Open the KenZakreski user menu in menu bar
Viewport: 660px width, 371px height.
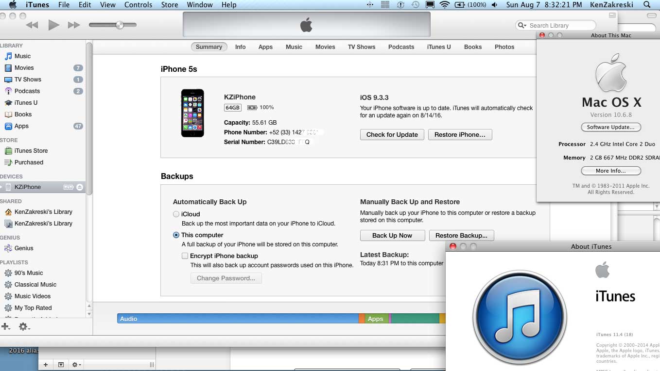pos(611,5)
